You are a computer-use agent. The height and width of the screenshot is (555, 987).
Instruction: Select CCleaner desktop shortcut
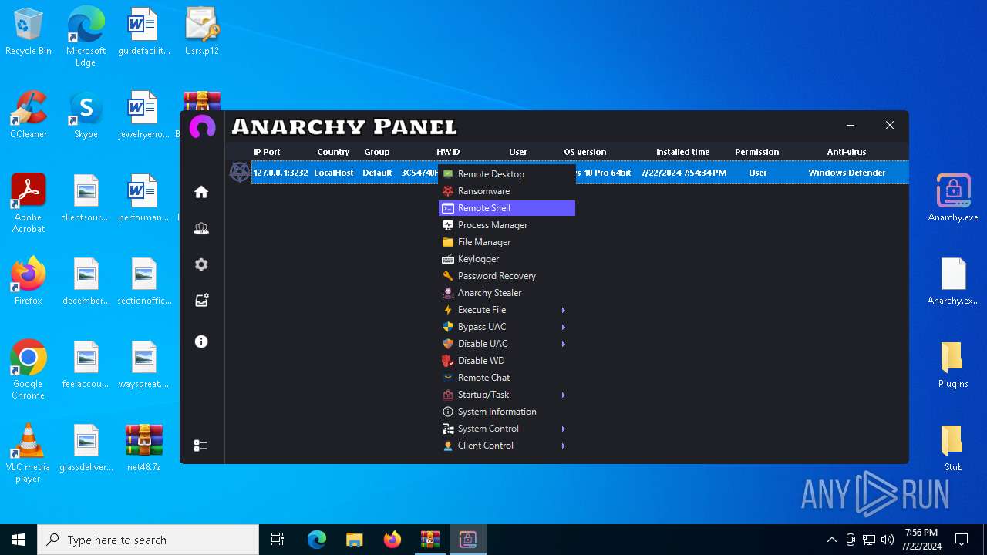(29, 115)
